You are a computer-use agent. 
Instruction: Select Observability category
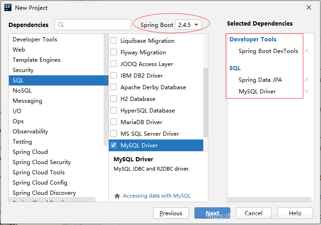click(56, 131)
